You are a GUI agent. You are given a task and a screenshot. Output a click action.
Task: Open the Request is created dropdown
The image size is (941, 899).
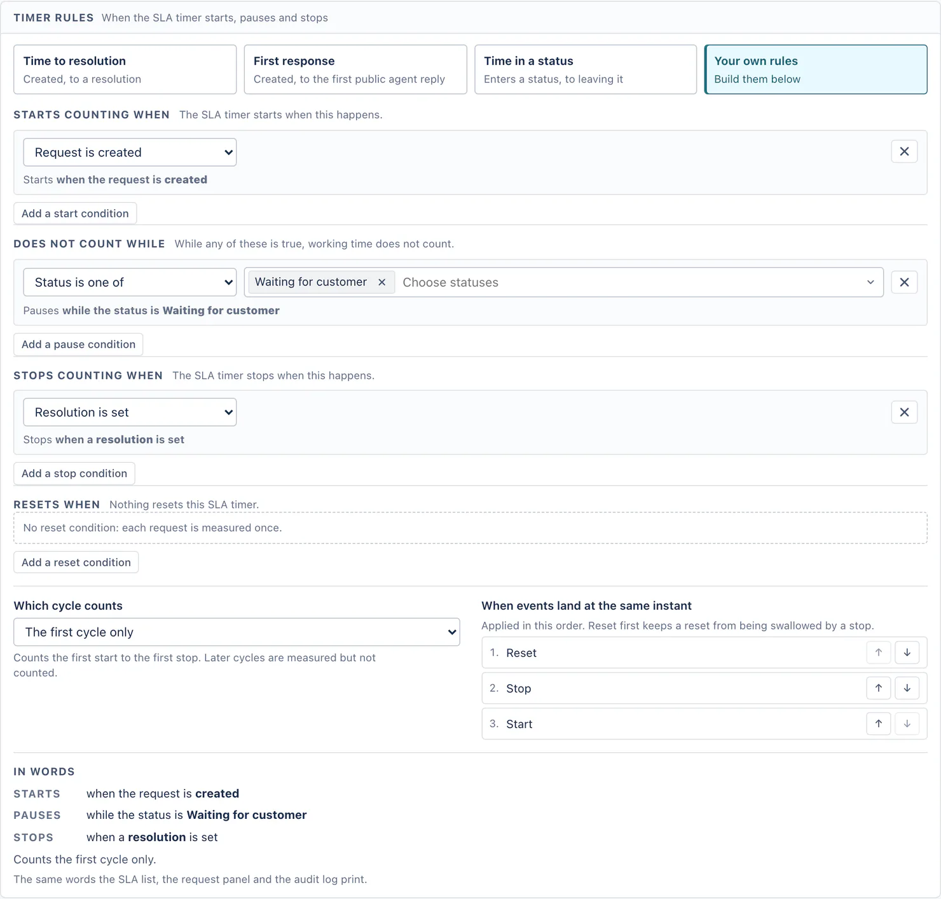click(130, 153)
